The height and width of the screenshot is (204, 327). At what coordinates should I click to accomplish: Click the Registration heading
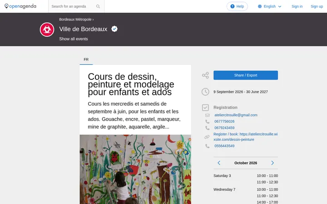tap(225, 107)
